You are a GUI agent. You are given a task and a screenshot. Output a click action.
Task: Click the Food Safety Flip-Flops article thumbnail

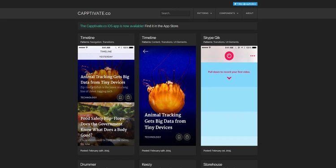(x=106, y=124)
